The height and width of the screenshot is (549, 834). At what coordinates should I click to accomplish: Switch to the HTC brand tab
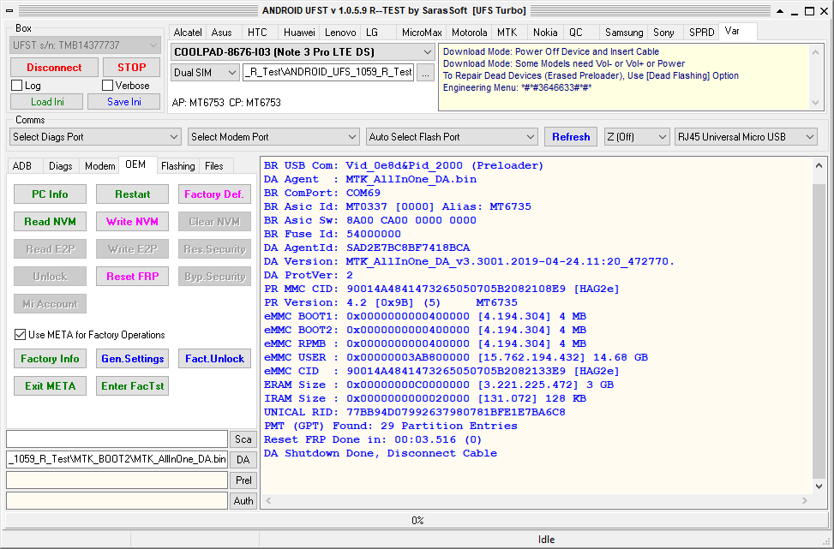[257, 33]
